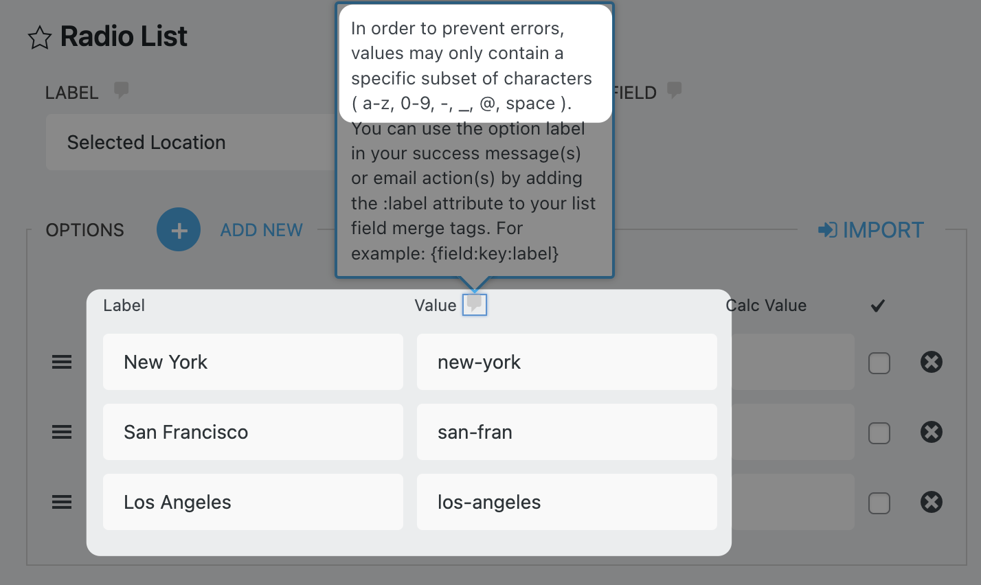Viewport: 981px width, 585px height.
Task: Open the IMPORT options link
Action: [x=870, y=230]
